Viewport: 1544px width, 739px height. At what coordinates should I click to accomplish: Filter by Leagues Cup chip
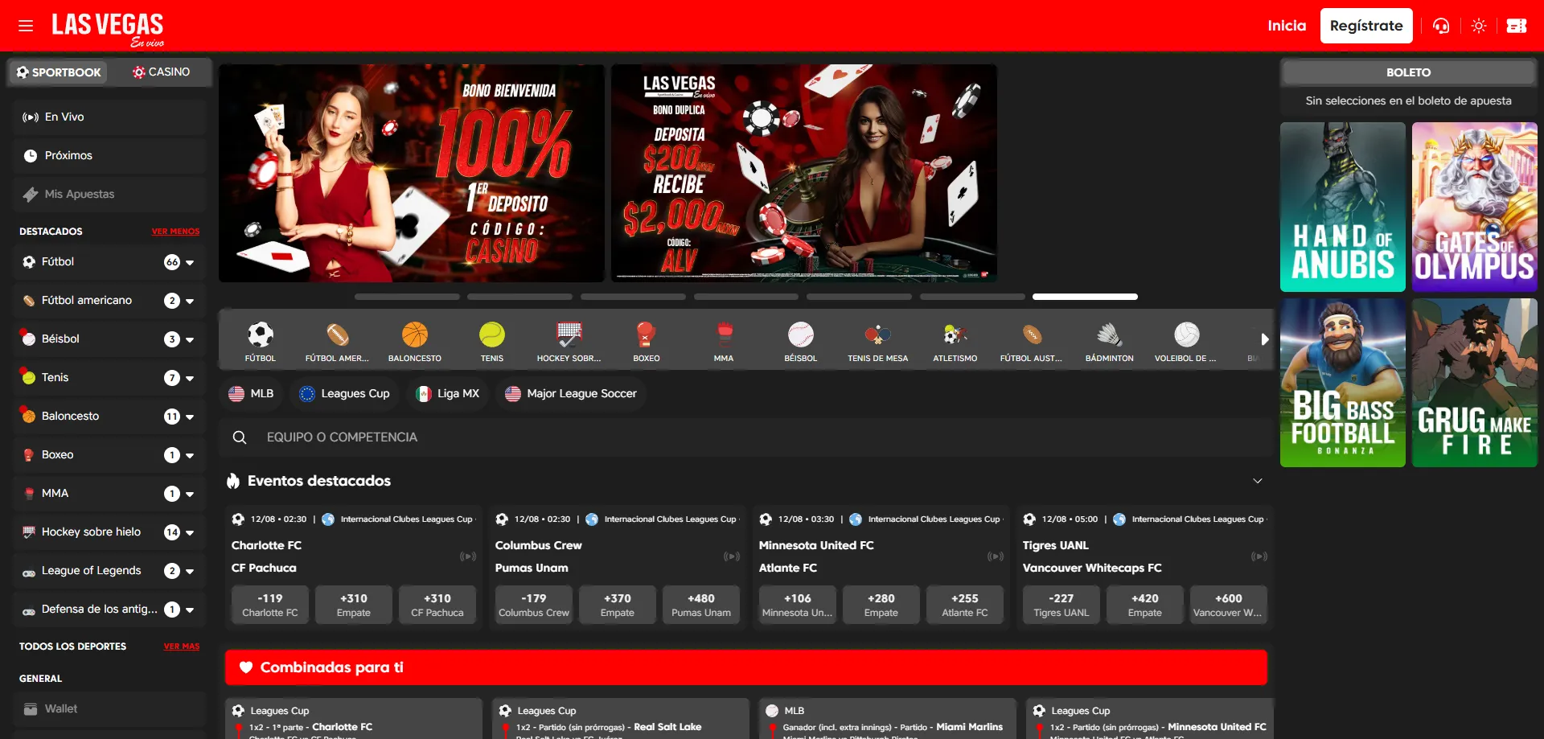(x=344, y=394)
